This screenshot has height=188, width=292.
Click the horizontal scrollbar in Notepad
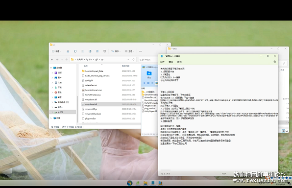(x=166, y=170)
